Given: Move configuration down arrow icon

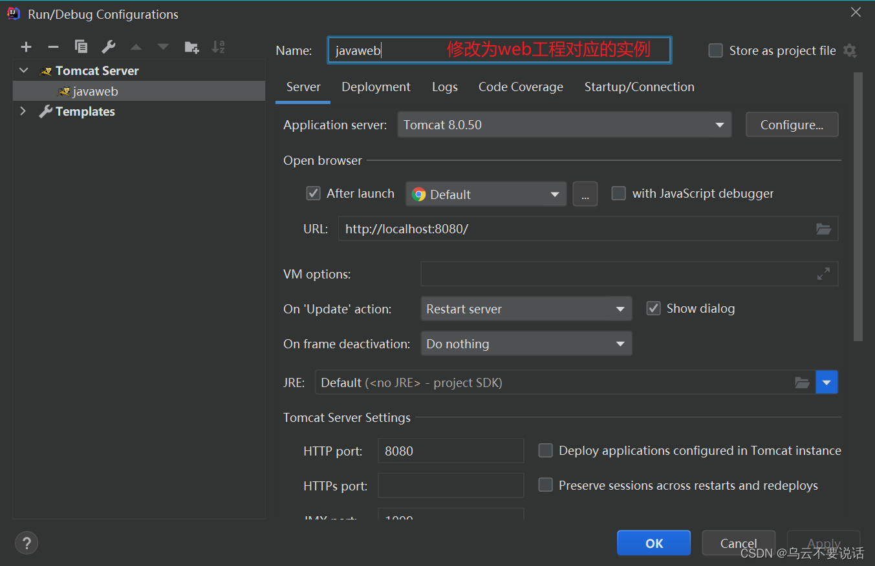Looking at the screenshot, I should 163,47.
